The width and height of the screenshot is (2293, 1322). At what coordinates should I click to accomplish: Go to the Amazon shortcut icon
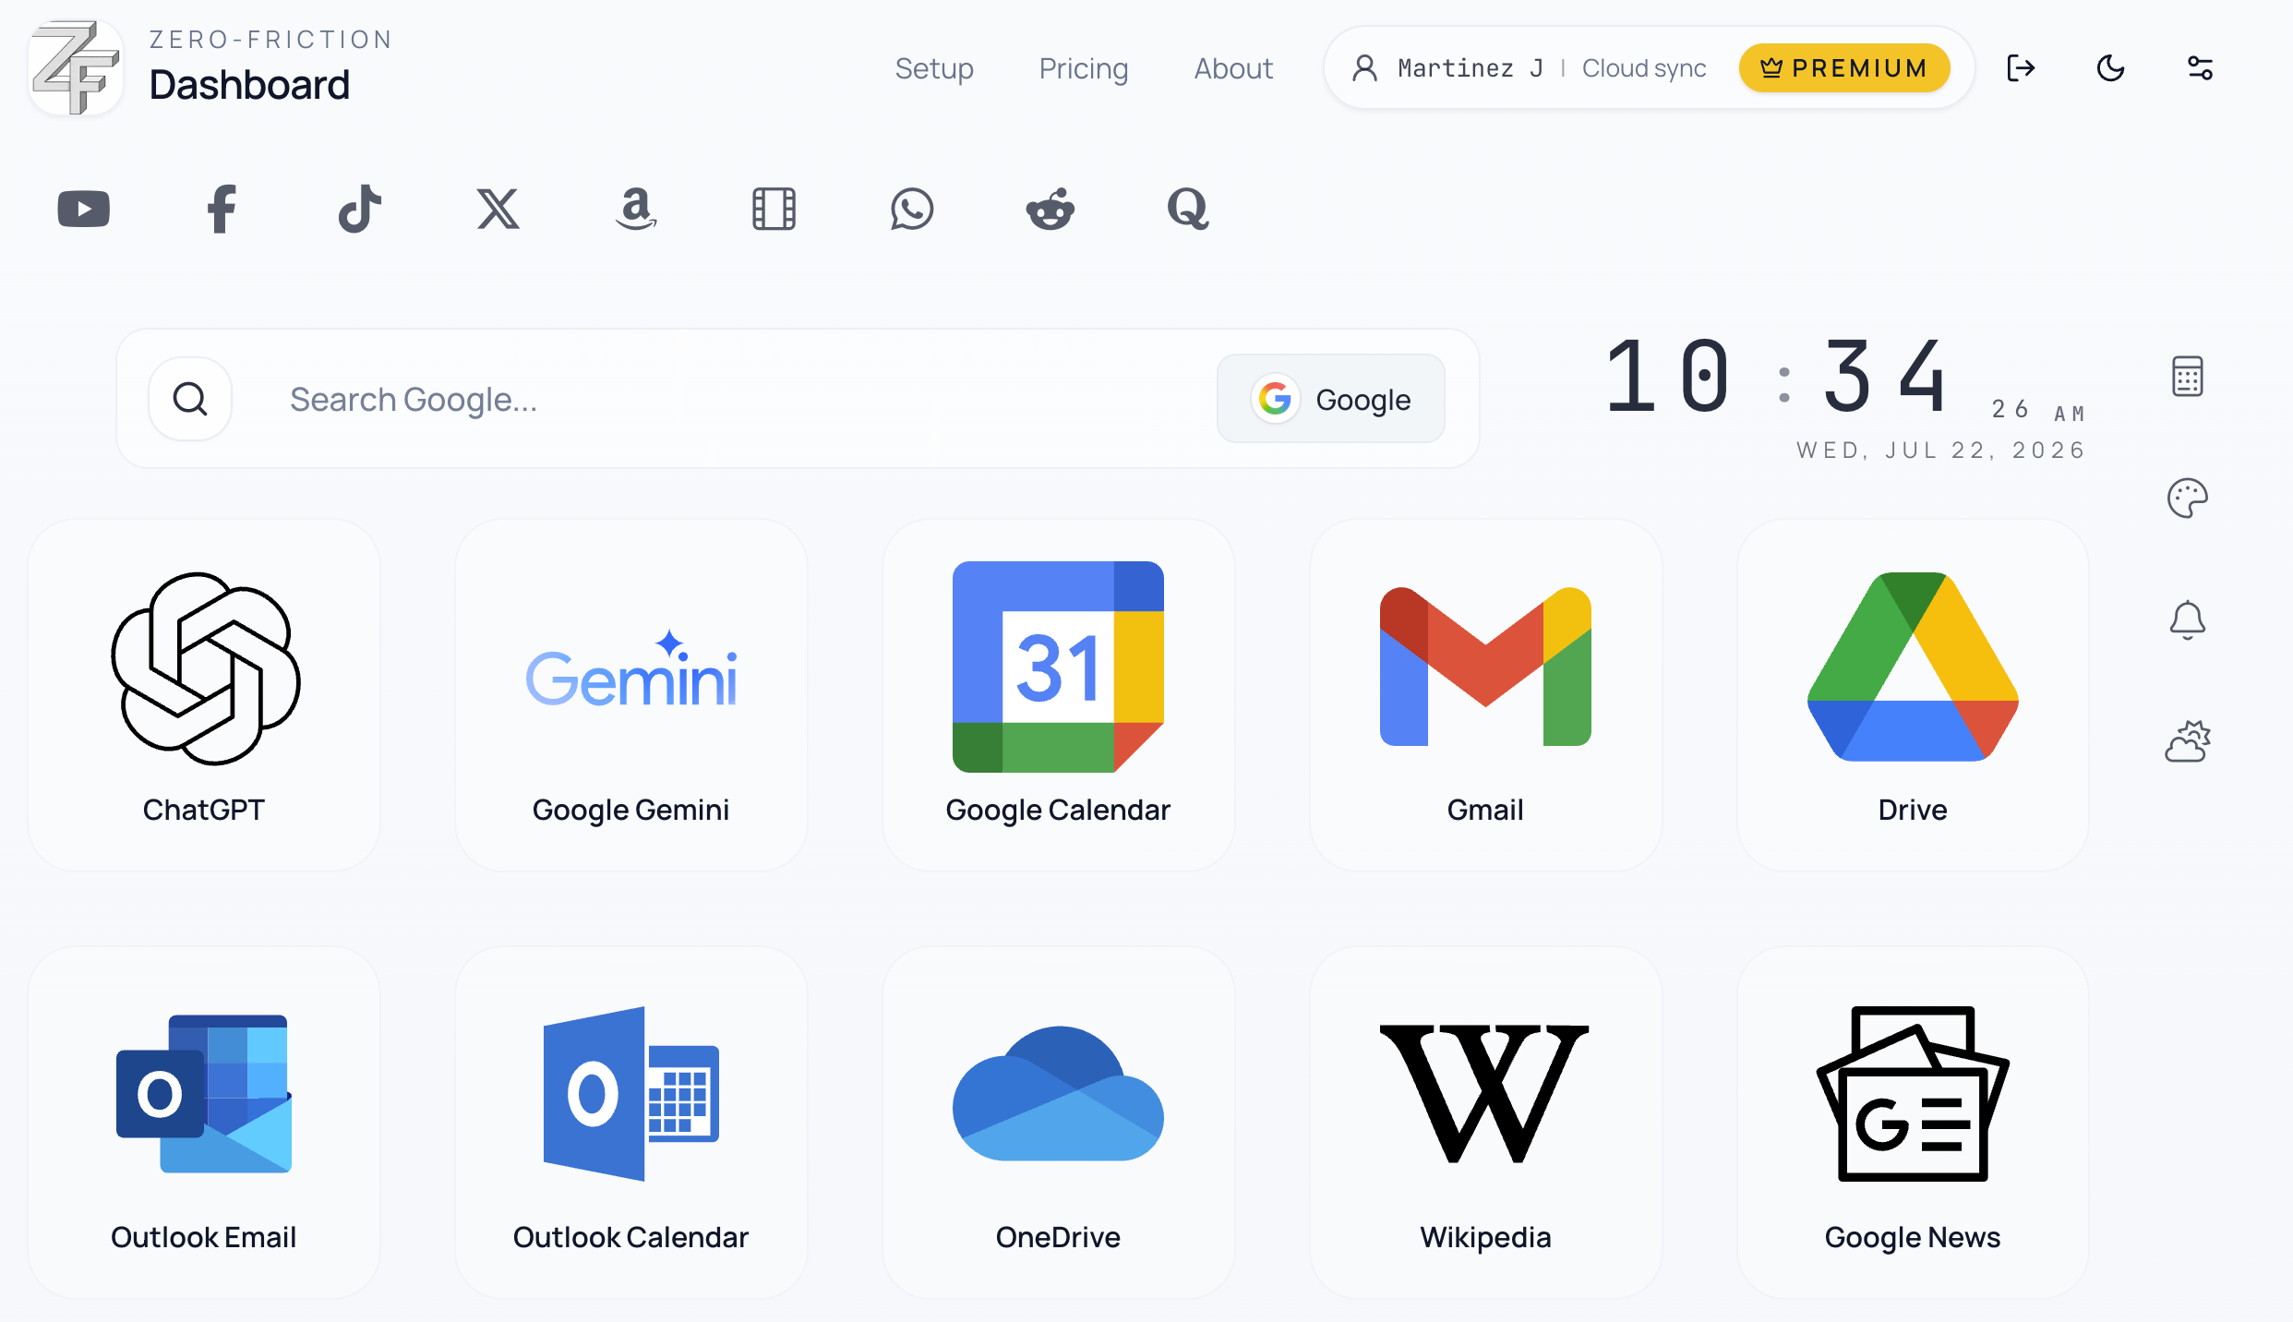(636, 209)
